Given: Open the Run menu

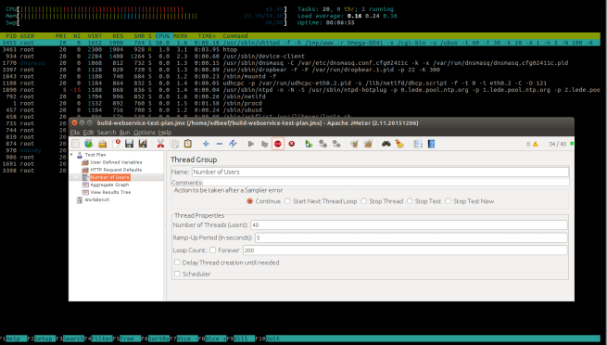Looking at the screenshot, I should [x=125, y=133].
